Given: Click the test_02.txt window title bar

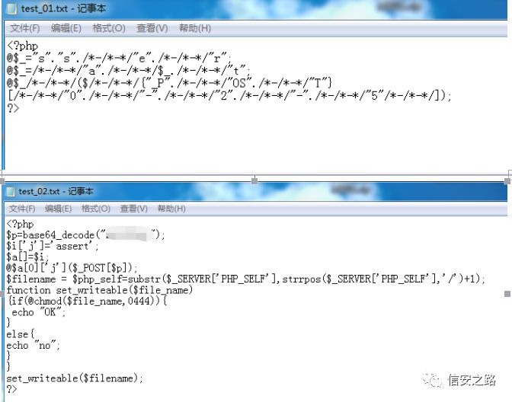Looking at the screenshot, I should coord(256,191).
